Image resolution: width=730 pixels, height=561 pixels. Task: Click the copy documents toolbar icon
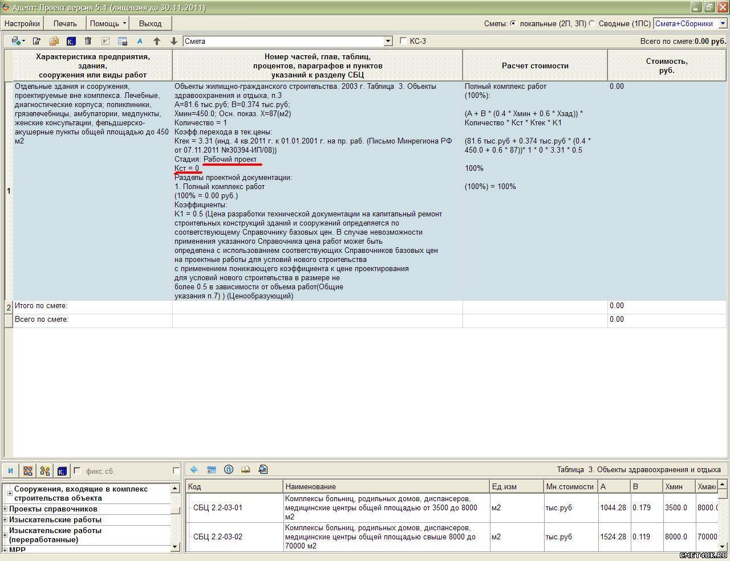click(x=54, y=41)
